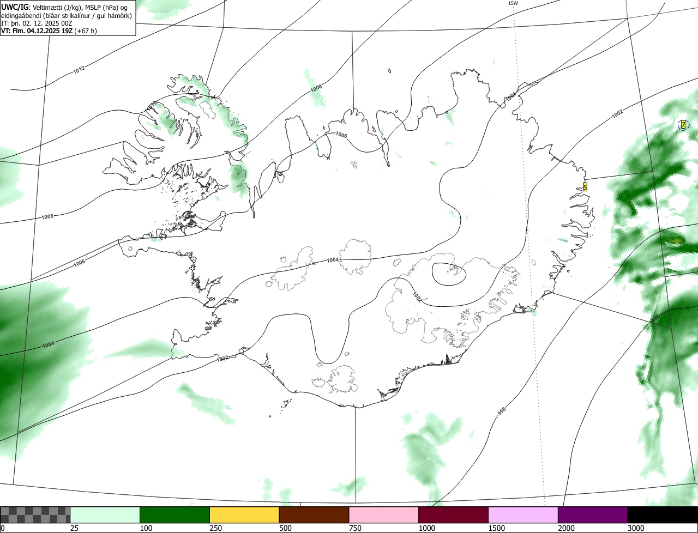Click the 1002 label near the marker 7
Viewport: 698px width, 533px height.
[x=617, y=113]
